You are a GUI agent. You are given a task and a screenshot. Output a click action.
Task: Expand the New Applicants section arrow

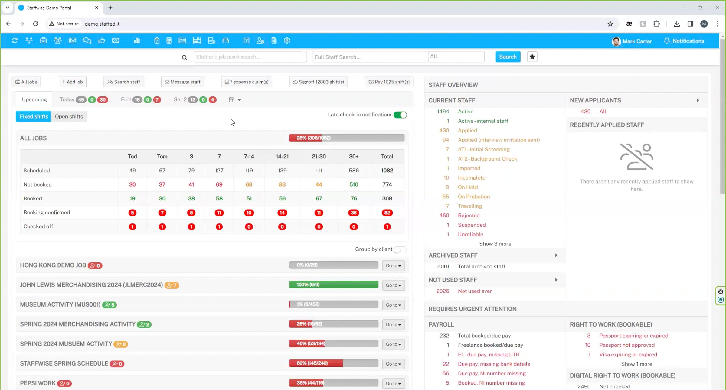point(698,100)
